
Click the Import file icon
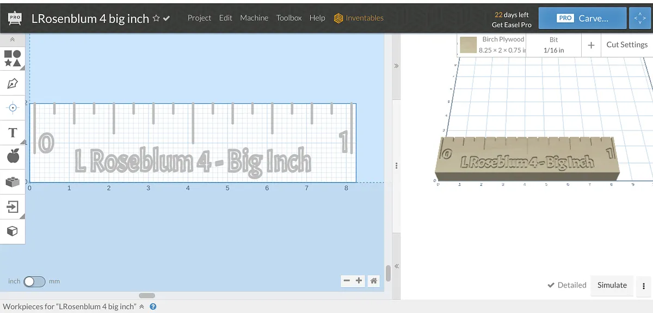(x=13, y=207)
